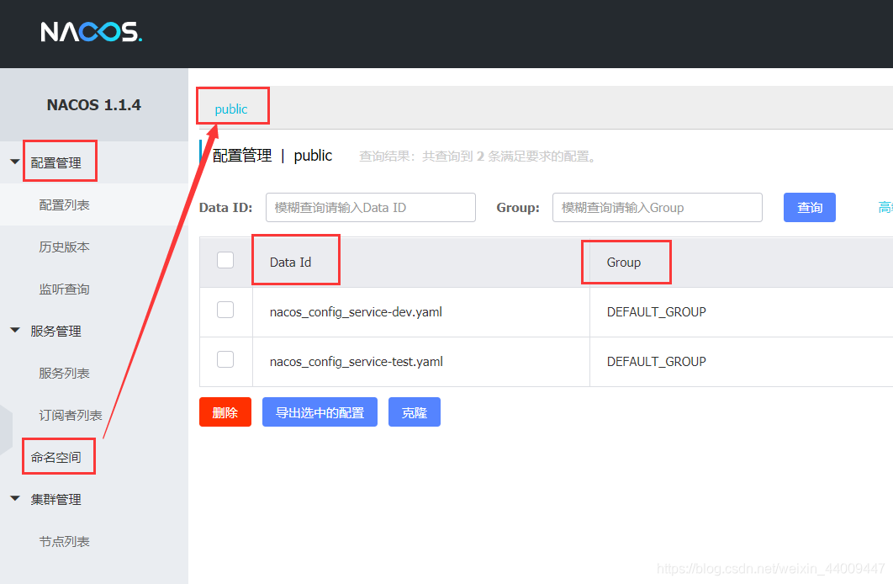Viewport: 893px width, 584px height.
Task: Open 配置管理 section
Action: [x=55, y=163]
